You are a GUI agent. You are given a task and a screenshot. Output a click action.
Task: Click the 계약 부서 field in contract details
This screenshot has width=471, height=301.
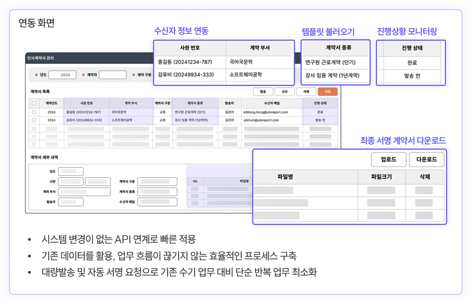[x=84, y=192]
